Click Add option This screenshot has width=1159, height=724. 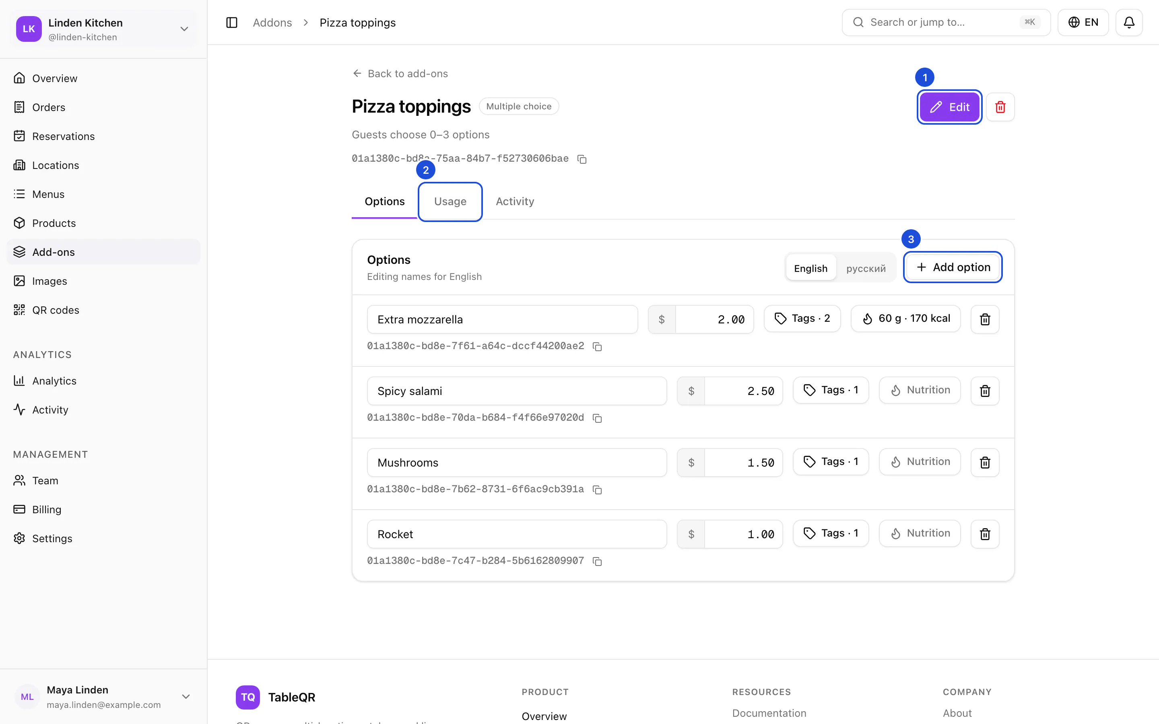tap(953, 267)
